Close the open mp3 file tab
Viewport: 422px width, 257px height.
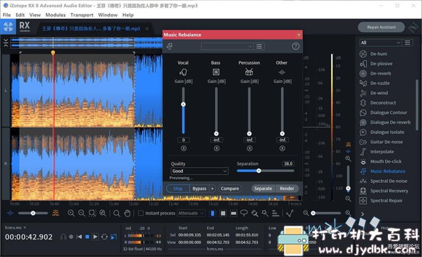tap(147, 28)
